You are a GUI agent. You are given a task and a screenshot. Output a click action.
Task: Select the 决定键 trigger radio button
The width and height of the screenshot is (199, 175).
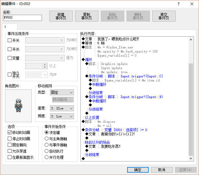click(x=47, y=133)
